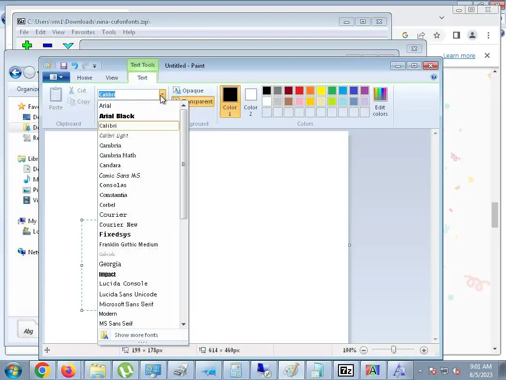Click the font name input field showing Calibri
The width and height of the screenshot is (506, 380).
click(x=128, y=95)
